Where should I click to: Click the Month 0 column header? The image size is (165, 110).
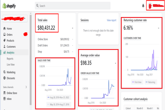tap(140, 108)
